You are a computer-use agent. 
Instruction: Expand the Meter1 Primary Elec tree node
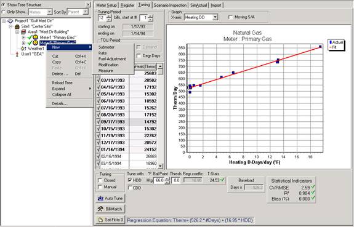(x=24, y=38)
